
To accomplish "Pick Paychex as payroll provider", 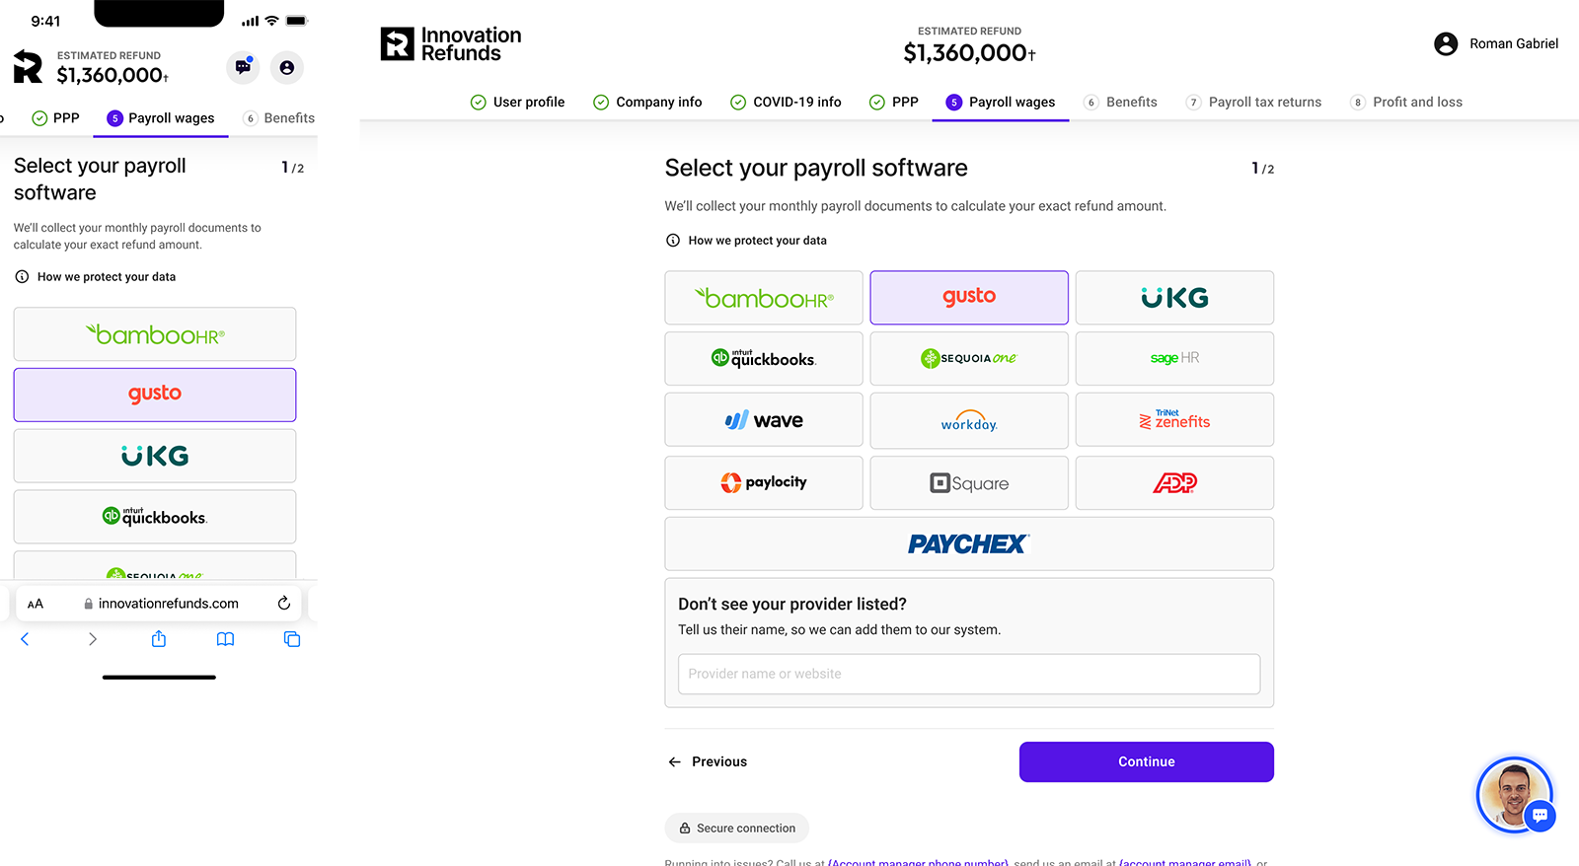I will [968, 543].
